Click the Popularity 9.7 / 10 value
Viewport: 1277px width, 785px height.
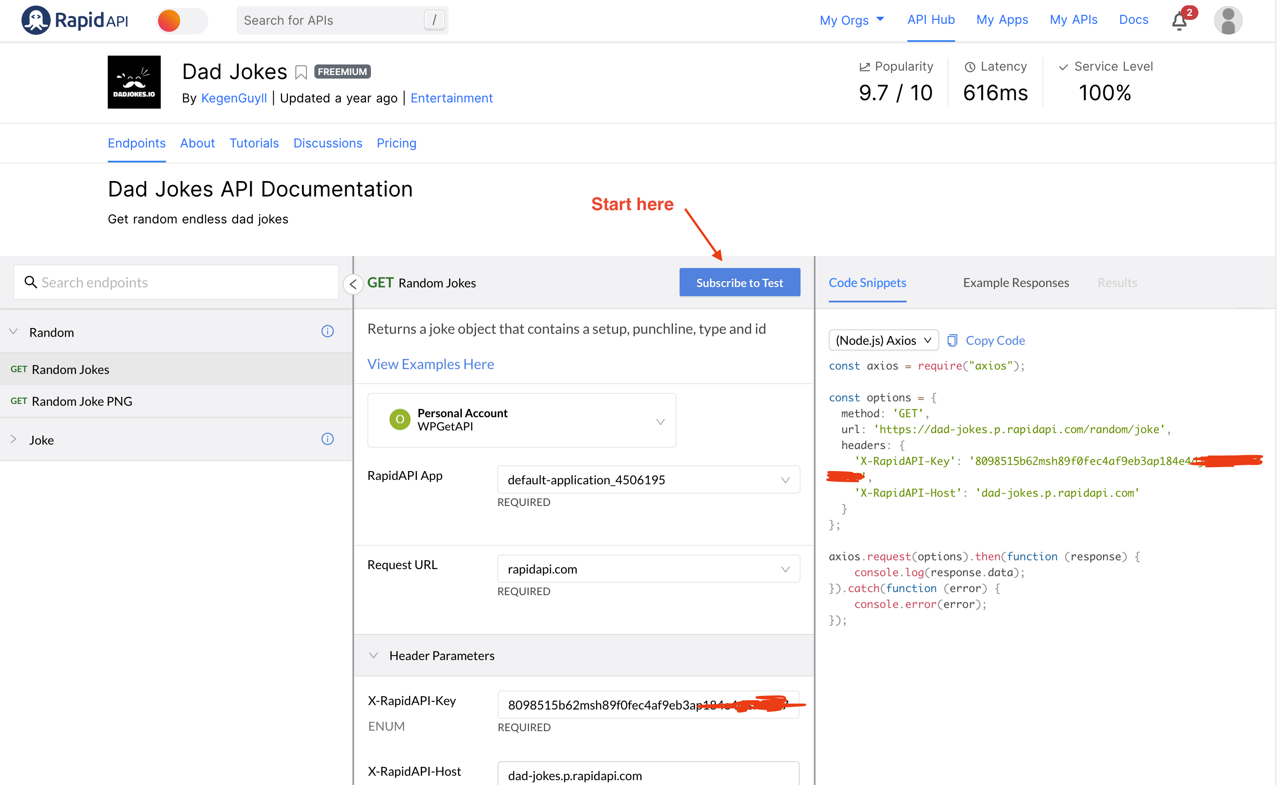(x=895, y=93)
